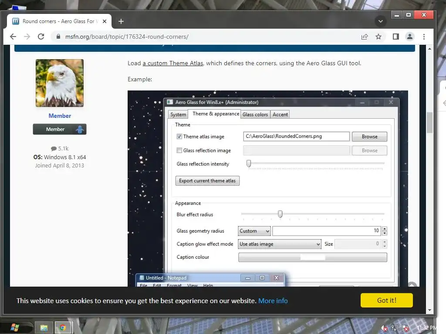This screenshot has height=334, width=446.
Task: Click the theme atlas path field
Action: pos(296,136)
